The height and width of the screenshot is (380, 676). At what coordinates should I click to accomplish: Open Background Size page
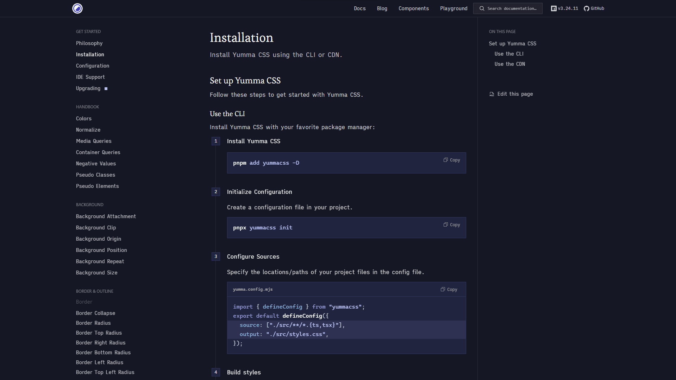tap(97, 273)
